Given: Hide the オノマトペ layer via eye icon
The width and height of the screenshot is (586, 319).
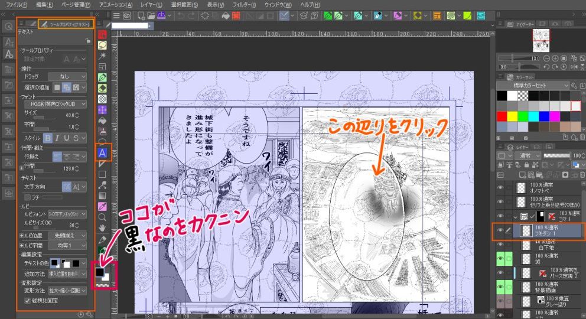Looking at the screenshot, I should pos(500,187).
